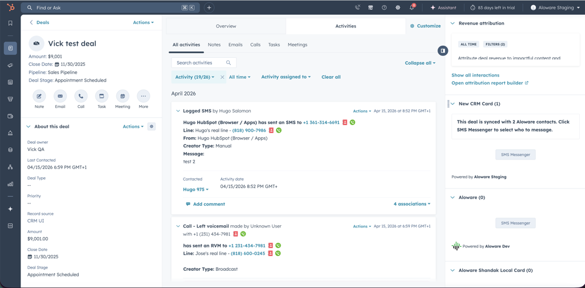This screenshot has width=585, height=288.
Task: Open the reporting bar chart icon in sidebar
Action: point(10,184)
